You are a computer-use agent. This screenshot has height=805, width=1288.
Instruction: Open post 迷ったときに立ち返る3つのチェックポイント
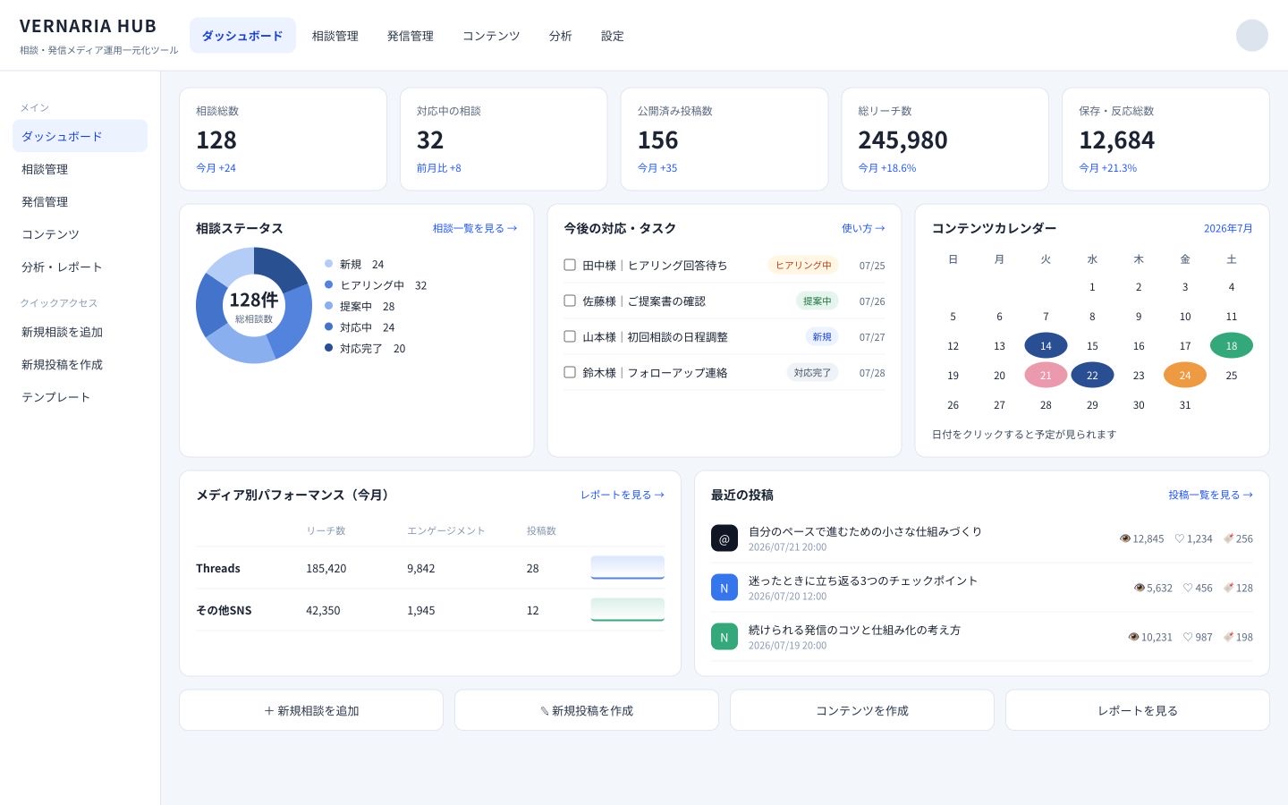(863, 580)
